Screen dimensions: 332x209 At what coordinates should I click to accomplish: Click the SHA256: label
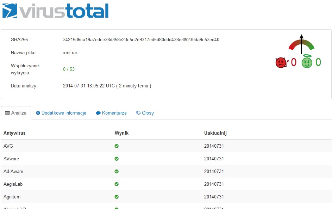point(20,39)
